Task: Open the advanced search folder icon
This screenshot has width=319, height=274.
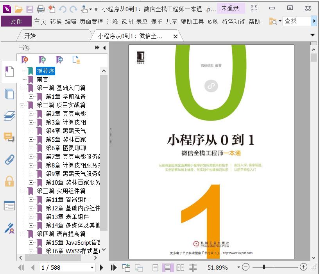Action: point(273,21)
